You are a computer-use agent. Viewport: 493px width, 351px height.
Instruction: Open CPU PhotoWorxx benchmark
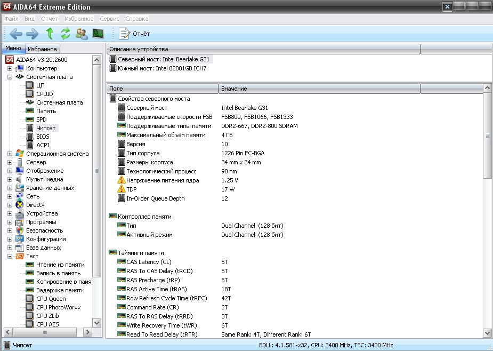coord(59,307)
